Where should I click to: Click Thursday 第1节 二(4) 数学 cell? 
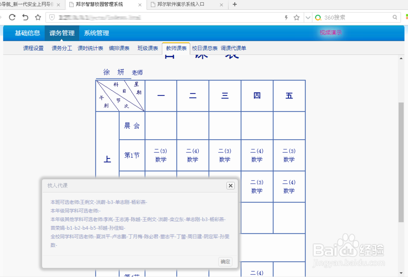click(x=257, y=155)
